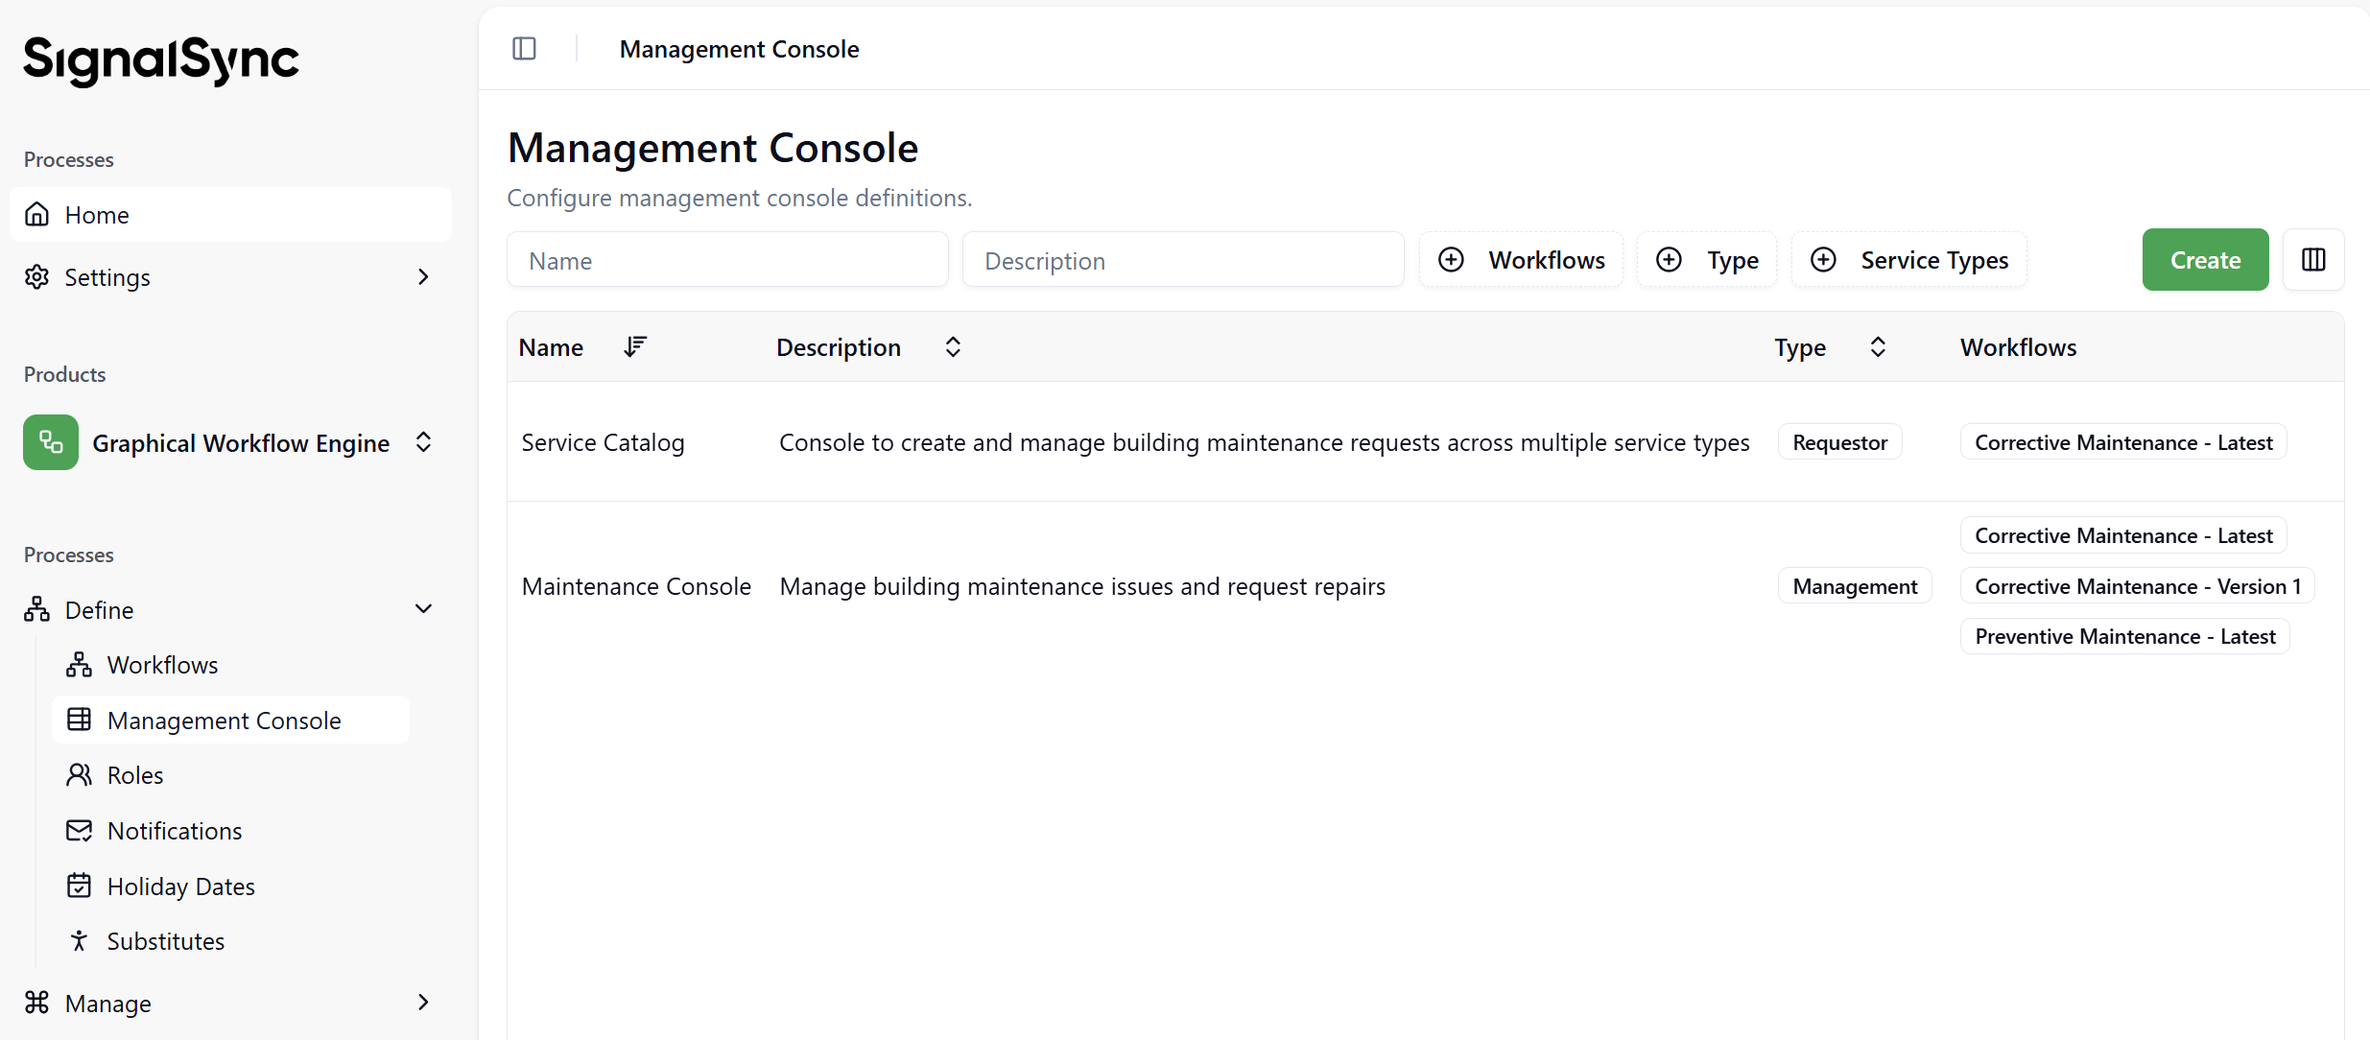The height and width of the screenshot is (1040, 2370).
Task: Click the Workflows column header
Action: tap(2018, 347)
